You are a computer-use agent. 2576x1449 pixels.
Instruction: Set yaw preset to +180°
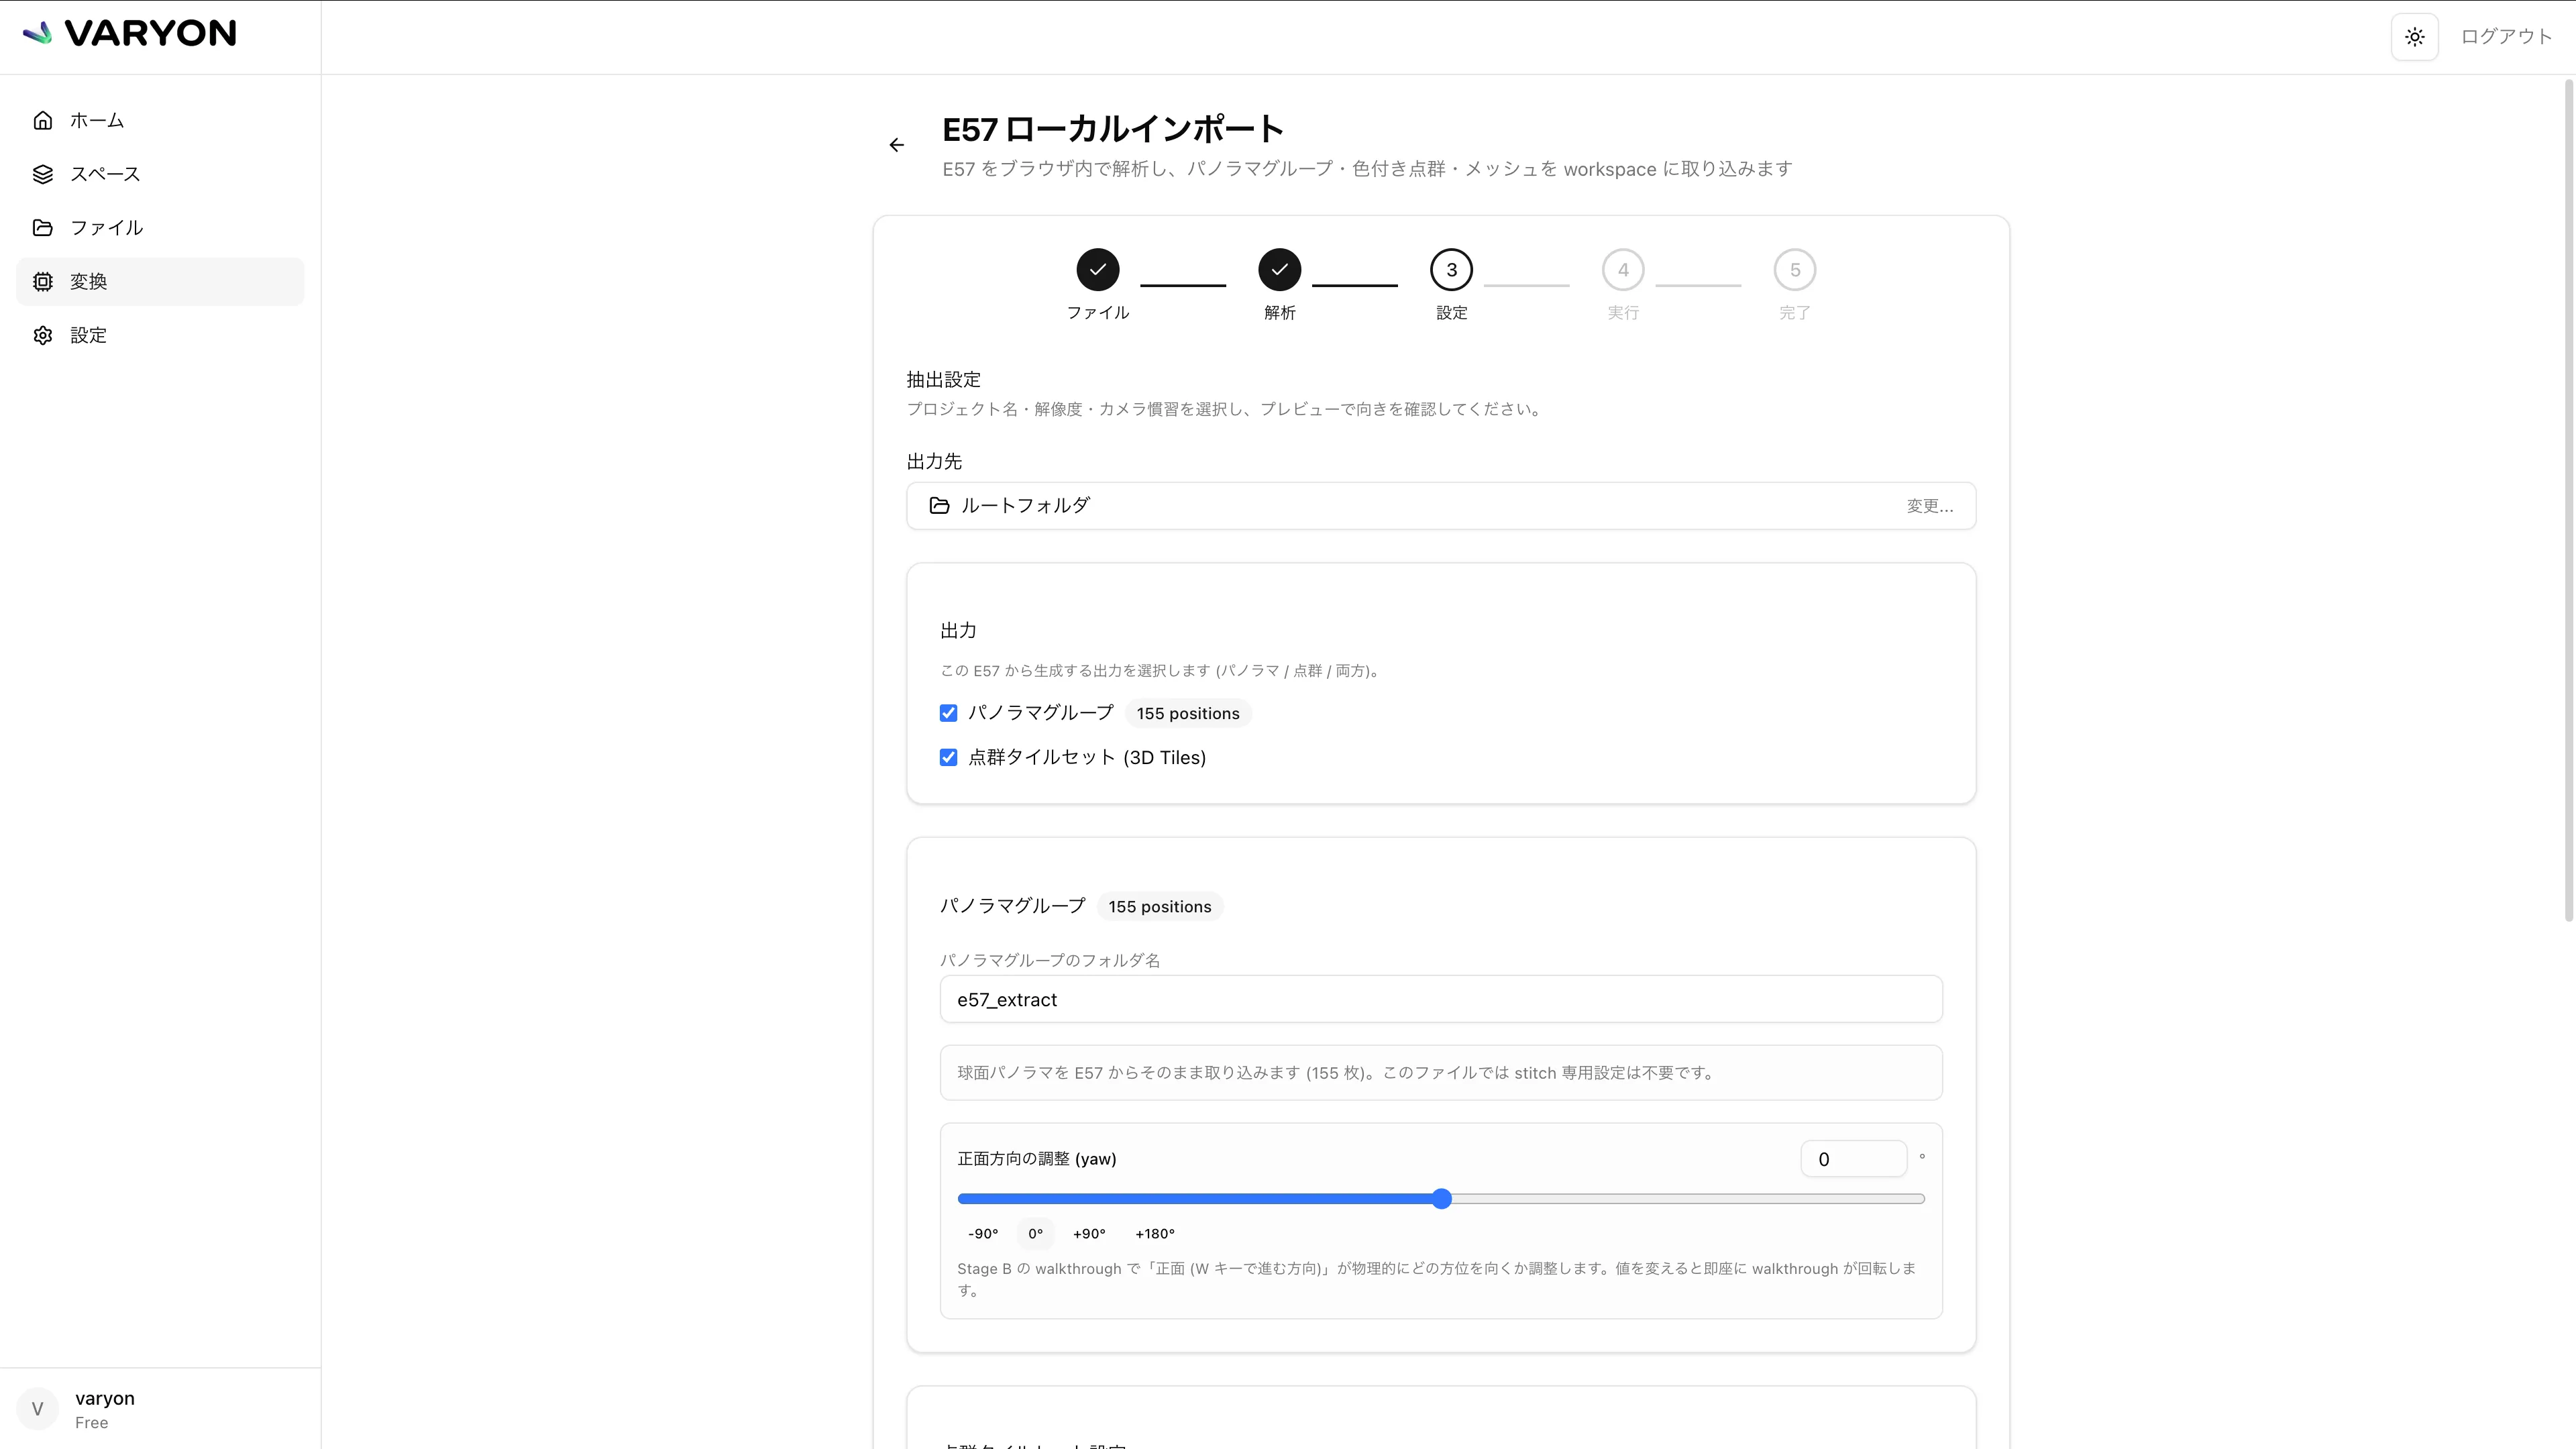(x=1155, y=1234)
